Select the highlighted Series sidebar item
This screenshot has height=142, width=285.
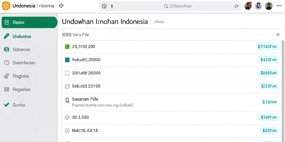click(30, 22)
